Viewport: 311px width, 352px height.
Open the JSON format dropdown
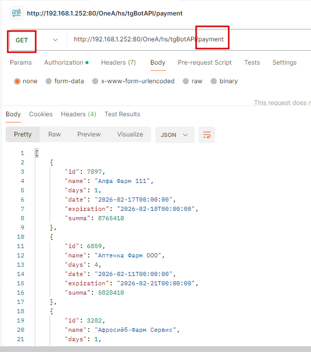pyautogui.click(x=174, y=135)
